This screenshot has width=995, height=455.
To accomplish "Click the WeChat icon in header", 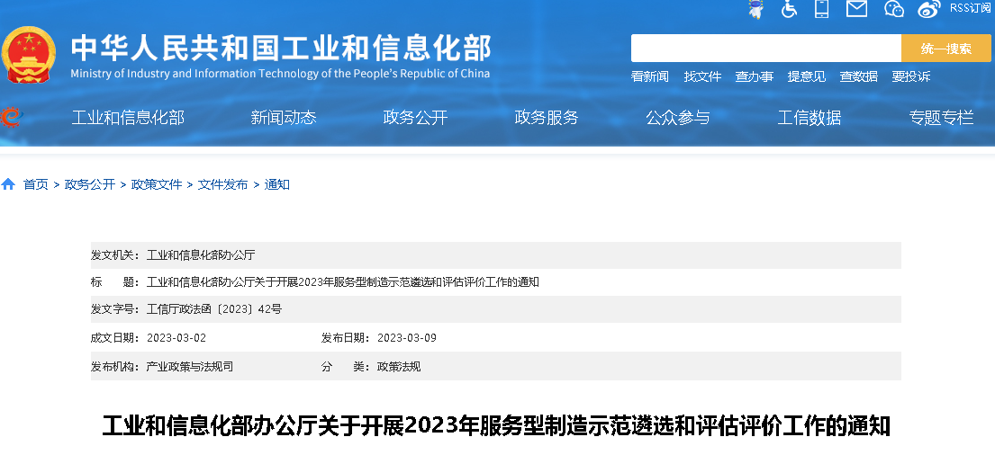I will pyautogui.click(x=893, y=9).
